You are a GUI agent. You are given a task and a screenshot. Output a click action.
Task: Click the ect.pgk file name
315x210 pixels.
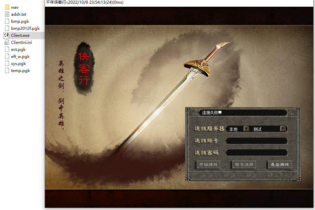18,50
